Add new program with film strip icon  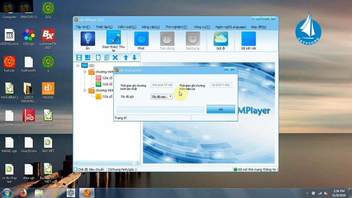point(79,57)
